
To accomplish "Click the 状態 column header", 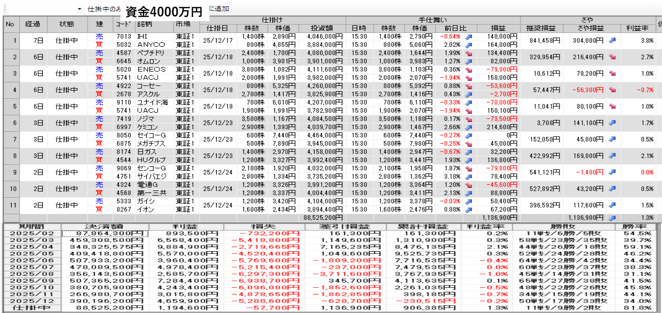I will [x=67, y=24].
